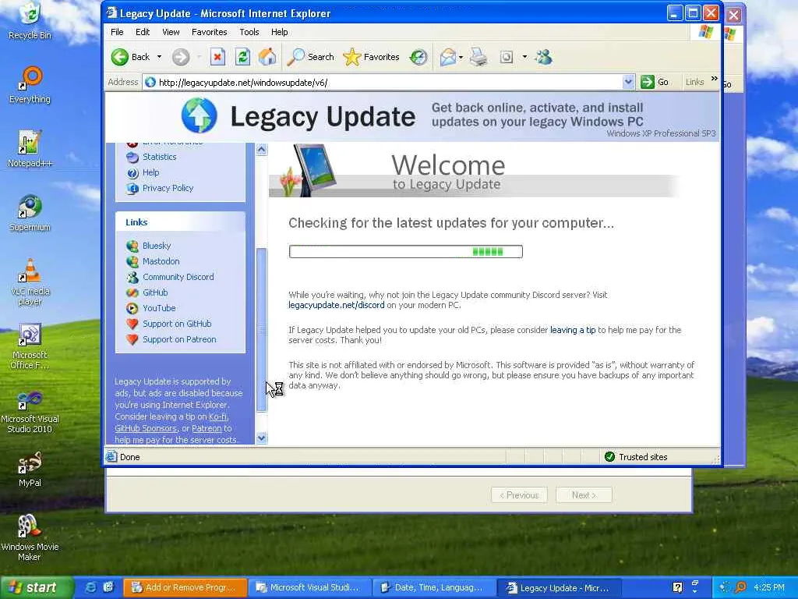Image resolution: width=798 pixels, height=599 pixels.
Task: Switch to Add or Remove Programs taskbar button
Action: tap(185, 587)
